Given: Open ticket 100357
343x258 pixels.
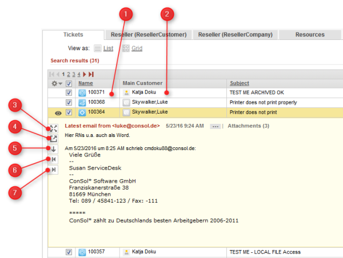Looking at the screenshot, I should pos(96,252).
